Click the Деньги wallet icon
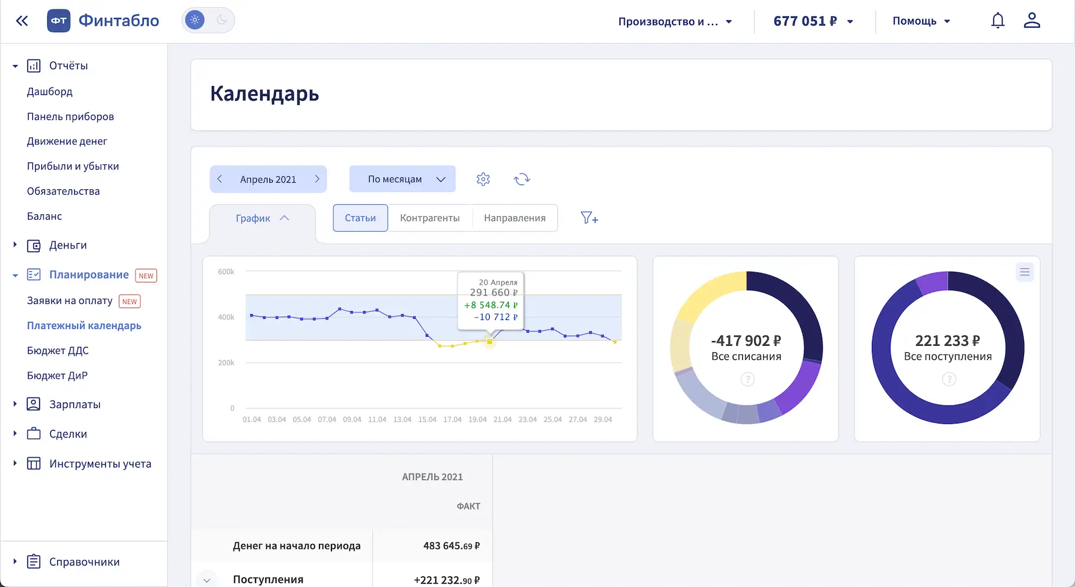Image resolution: width=1075 pixels, height=587 pixels. [x=34, y=245]
